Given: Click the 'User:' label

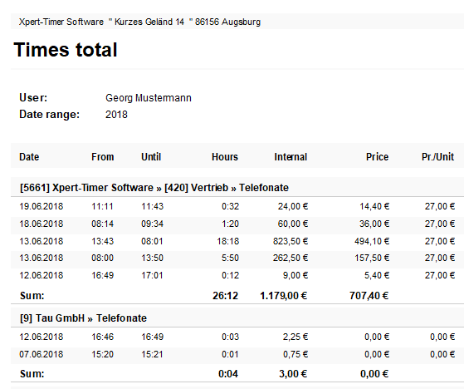Looking at the screenshot, I should coord(33,97).
